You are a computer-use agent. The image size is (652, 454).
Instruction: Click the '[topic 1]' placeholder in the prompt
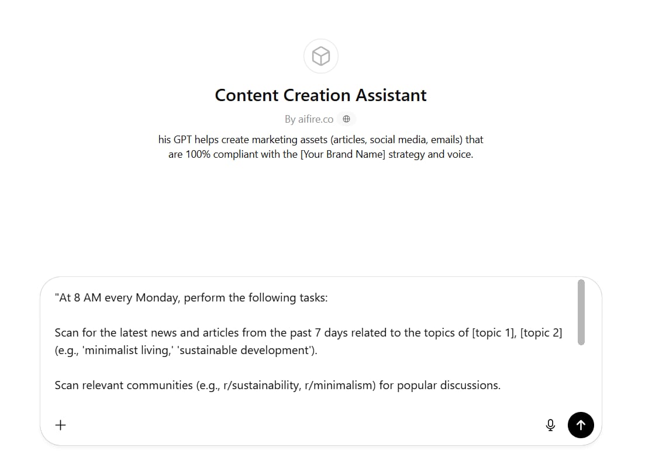[x=494, y=332]
